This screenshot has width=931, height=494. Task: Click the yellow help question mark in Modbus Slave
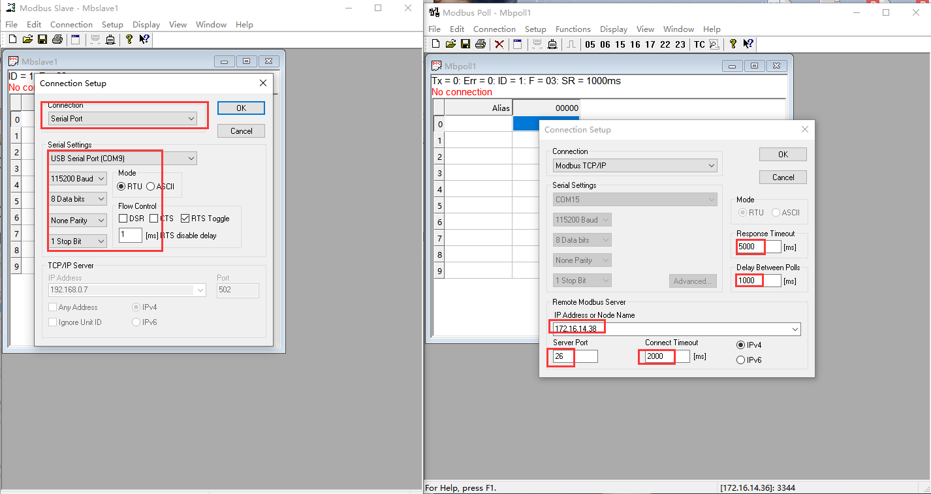[129, 40]
